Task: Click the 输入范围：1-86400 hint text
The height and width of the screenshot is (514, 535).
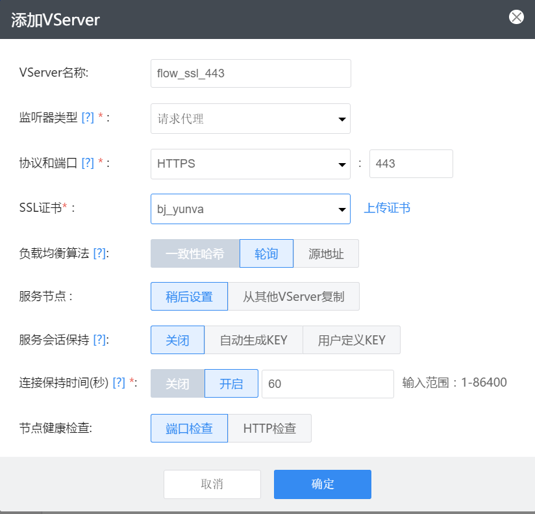Action: point(454,383)
